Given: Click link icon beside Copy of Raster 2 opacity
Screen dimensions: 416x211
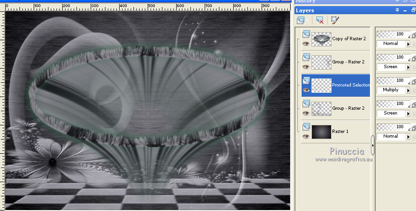Looking at the screenshot, I should pyautogui.click(x=413, y=35).
